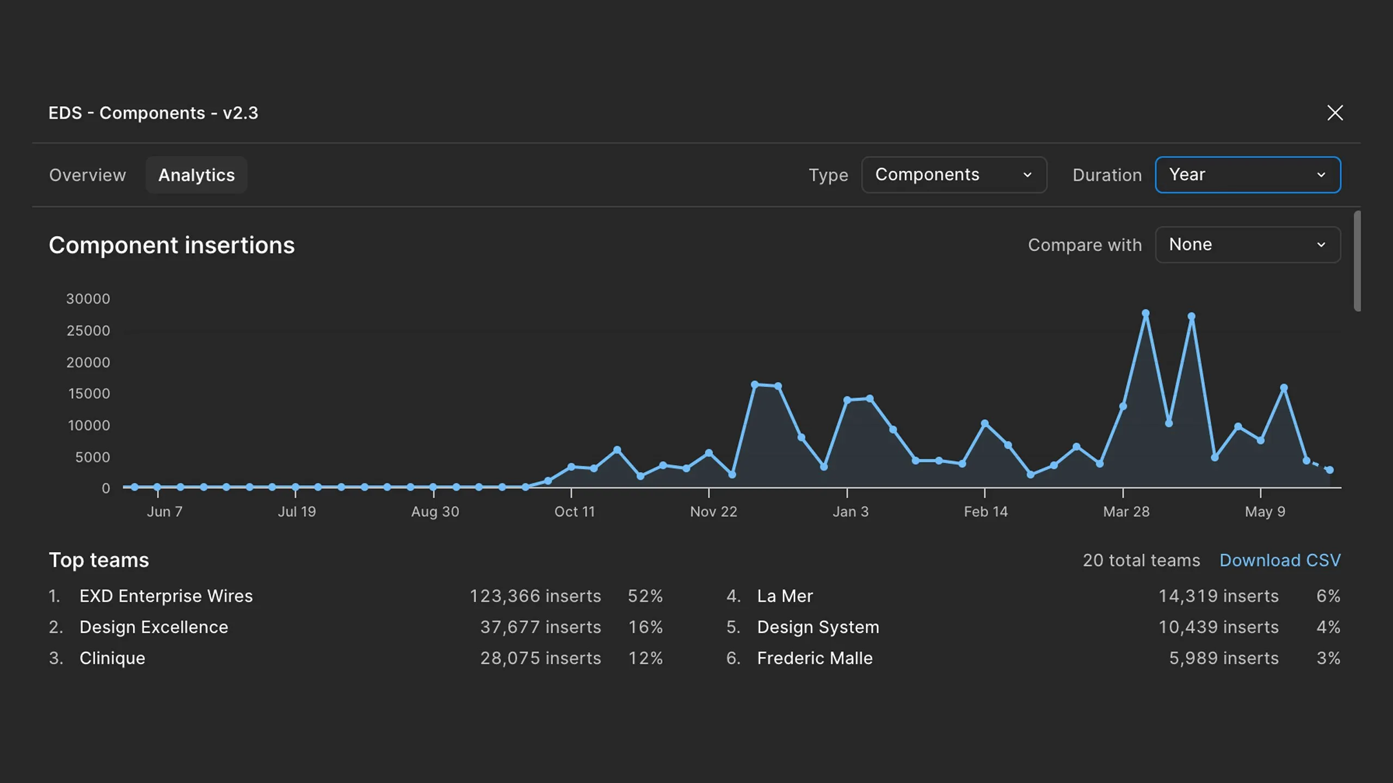The image size is (1393, 783).
Task: Click the Feb 14 axis label
Action: click(985, 512)
